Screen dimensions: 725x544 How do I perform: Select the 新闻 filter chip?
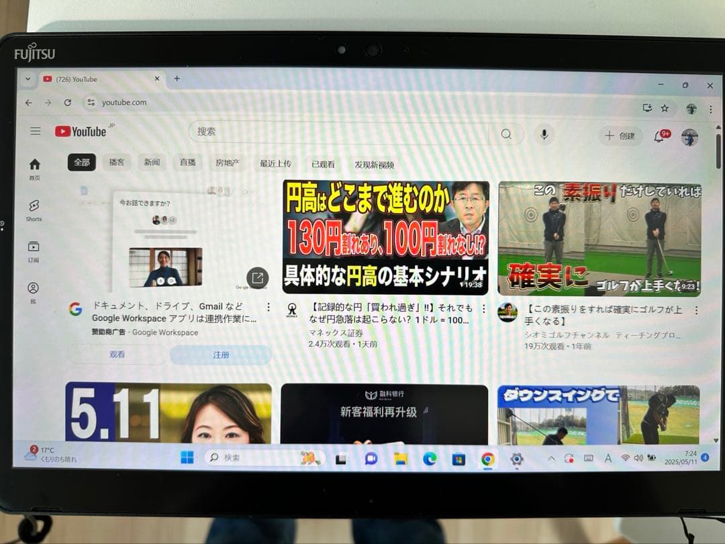[152, 162]
